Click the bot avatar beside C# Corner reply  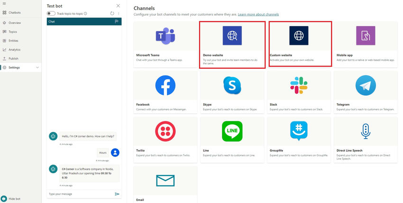coord(53,169)
